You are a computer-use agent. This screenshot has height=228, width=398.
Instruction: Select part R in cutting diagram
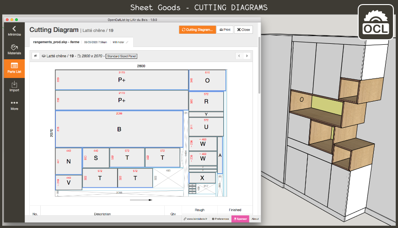pos(206,102)
